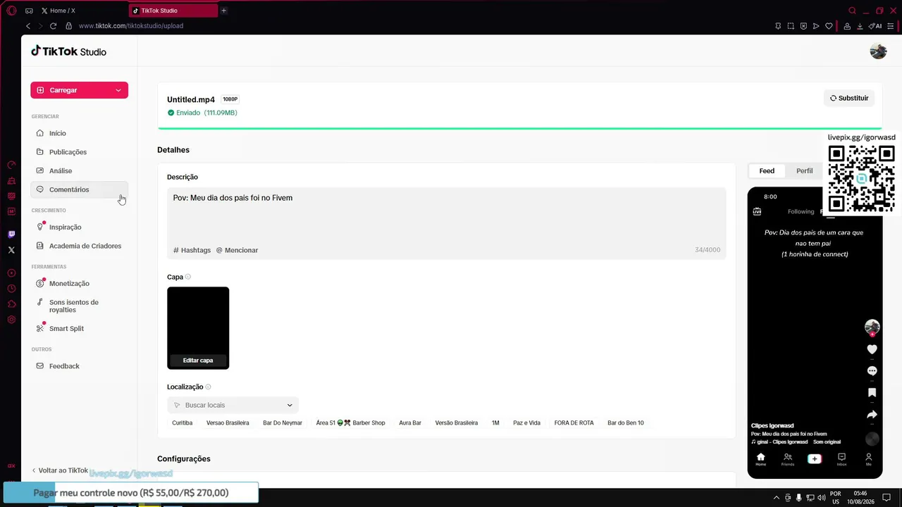Open the ad blocker shield icon
This screenshot has height=507, width=902.
(803, 26)
